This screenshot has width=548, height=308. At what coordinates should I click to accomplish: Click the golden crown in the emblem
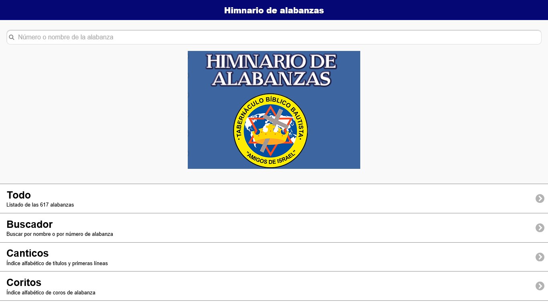(272, 135)
